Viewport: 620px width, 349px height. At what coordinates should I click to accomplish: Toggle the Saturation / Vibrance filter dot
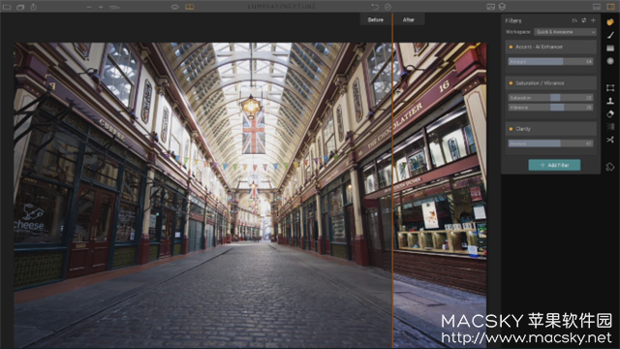[x=511, y=83]
